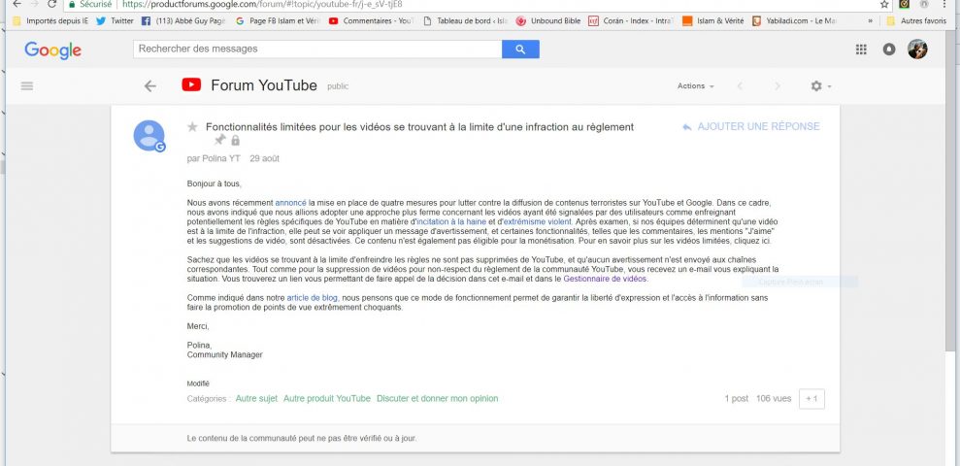This screenshot has height=466, width=960.
Task: Open the Abbé Guy Pagès Facebook bookmark
Action: coord(183,20)
